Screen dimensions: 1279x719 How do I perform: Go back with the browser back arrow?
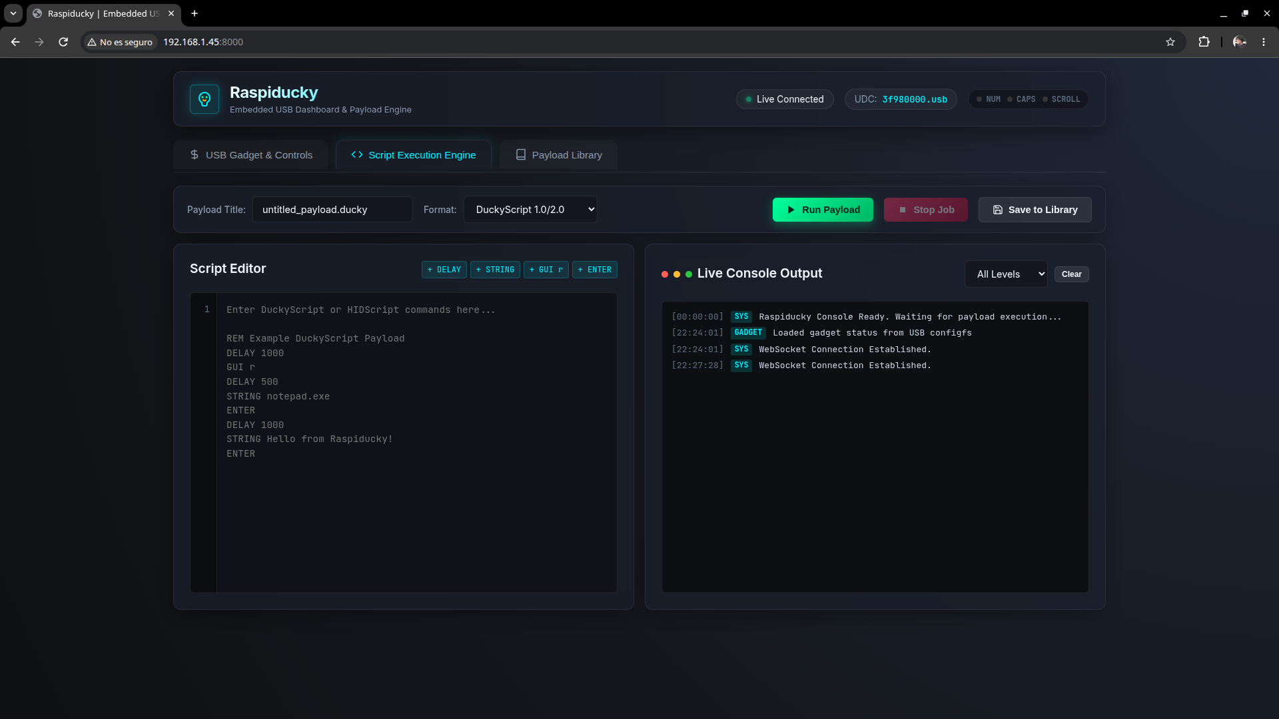click(x=15, y=42)
